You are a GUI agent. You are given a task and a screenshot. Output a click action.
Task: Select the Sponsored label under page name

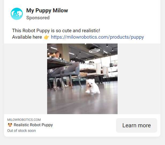point(38,18)
